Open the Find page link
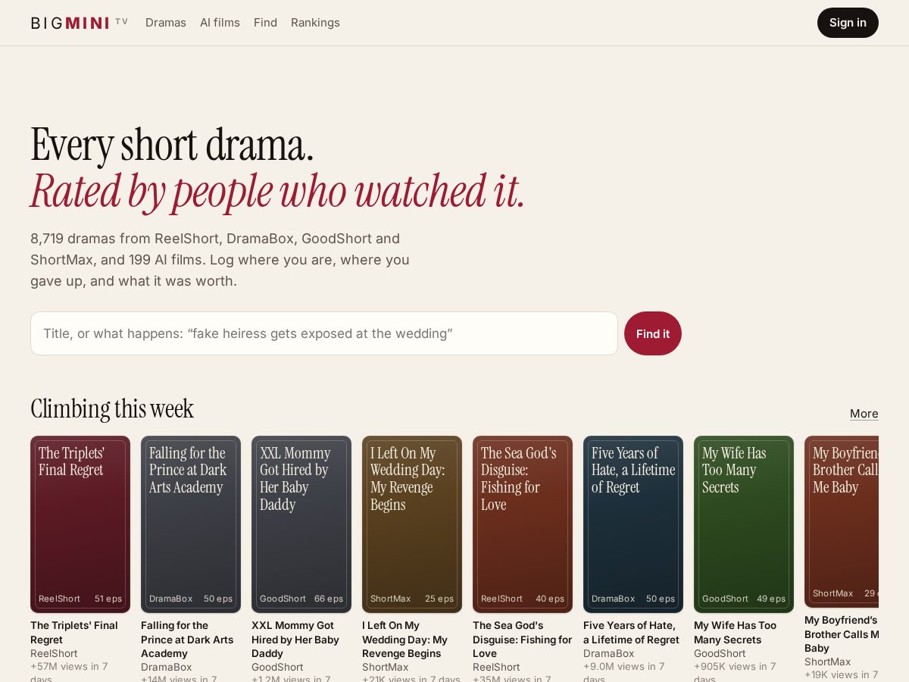 click(265, 23)
